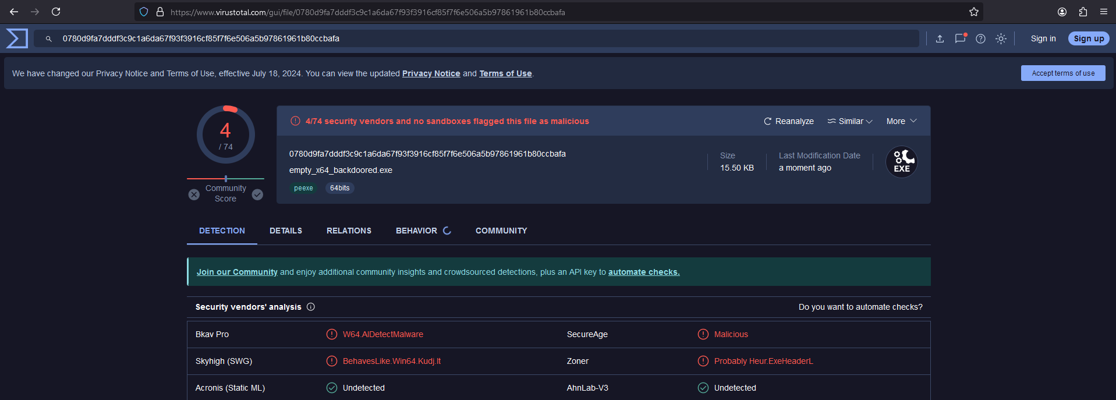Open the Relations tab

349,231
